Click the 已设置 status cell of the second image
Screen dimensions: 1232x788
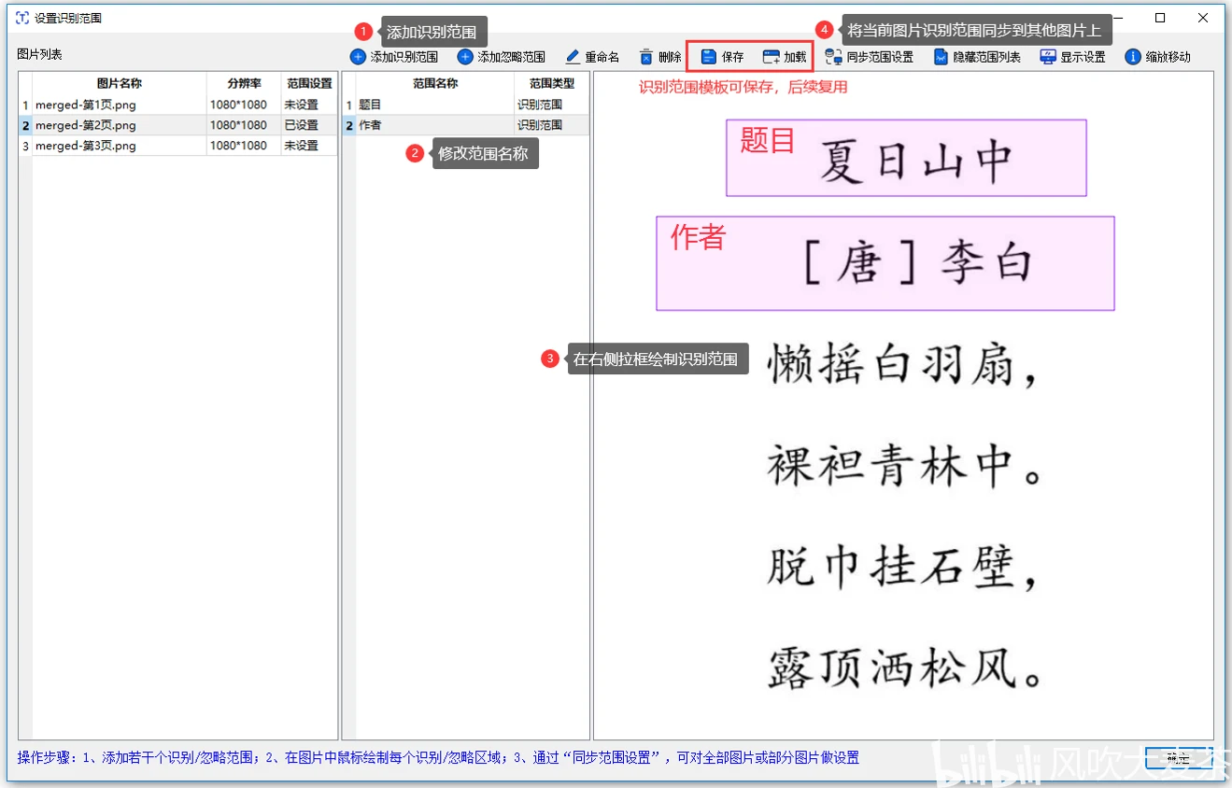point(308,125)
